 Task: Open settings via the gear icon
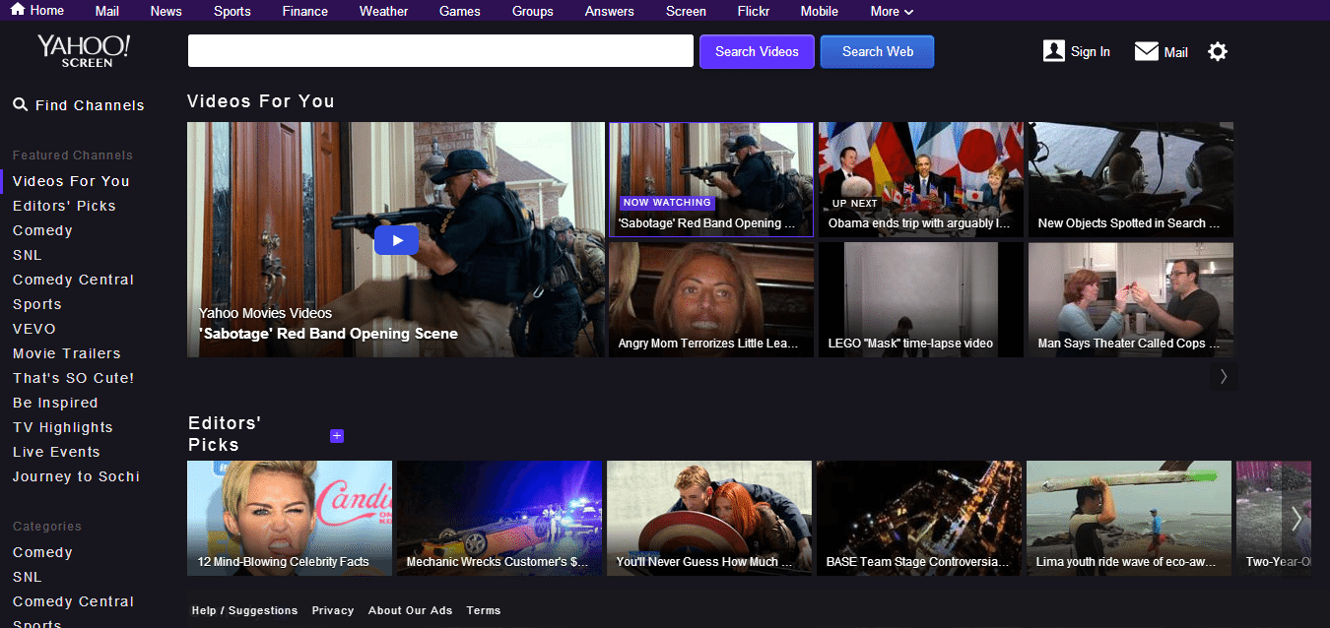click(x=1218, y=52)
